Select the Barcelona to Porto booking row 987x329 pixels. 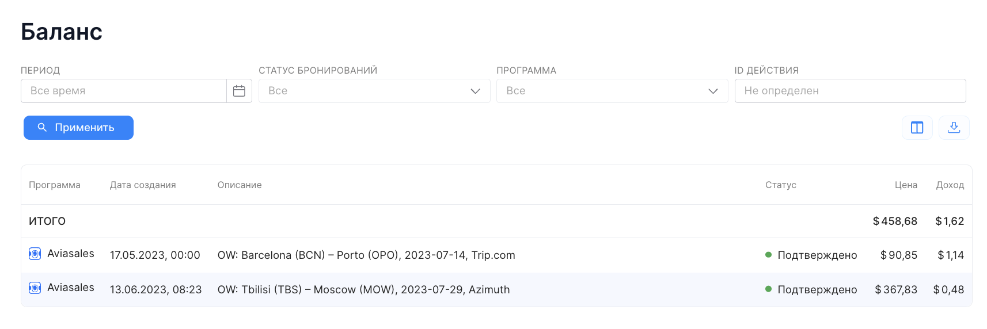pos(496,255)
